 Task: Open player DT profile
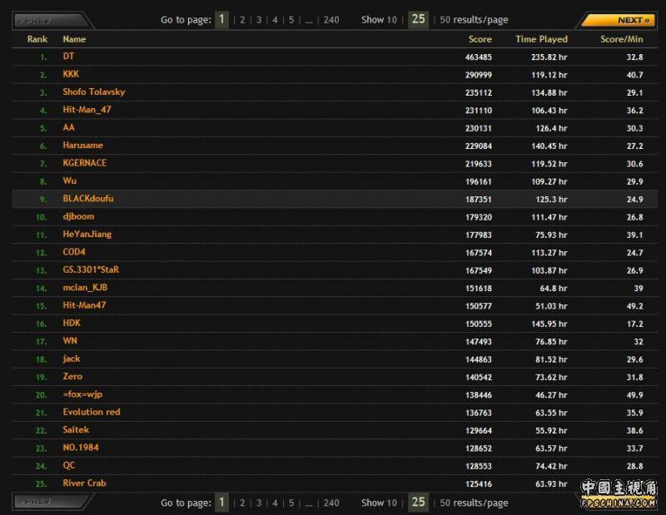pos(68,56)
